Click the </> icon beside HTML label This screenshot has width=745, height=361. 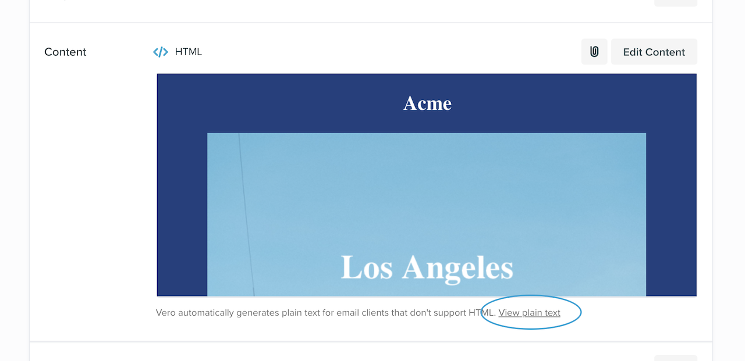[160, 51]
